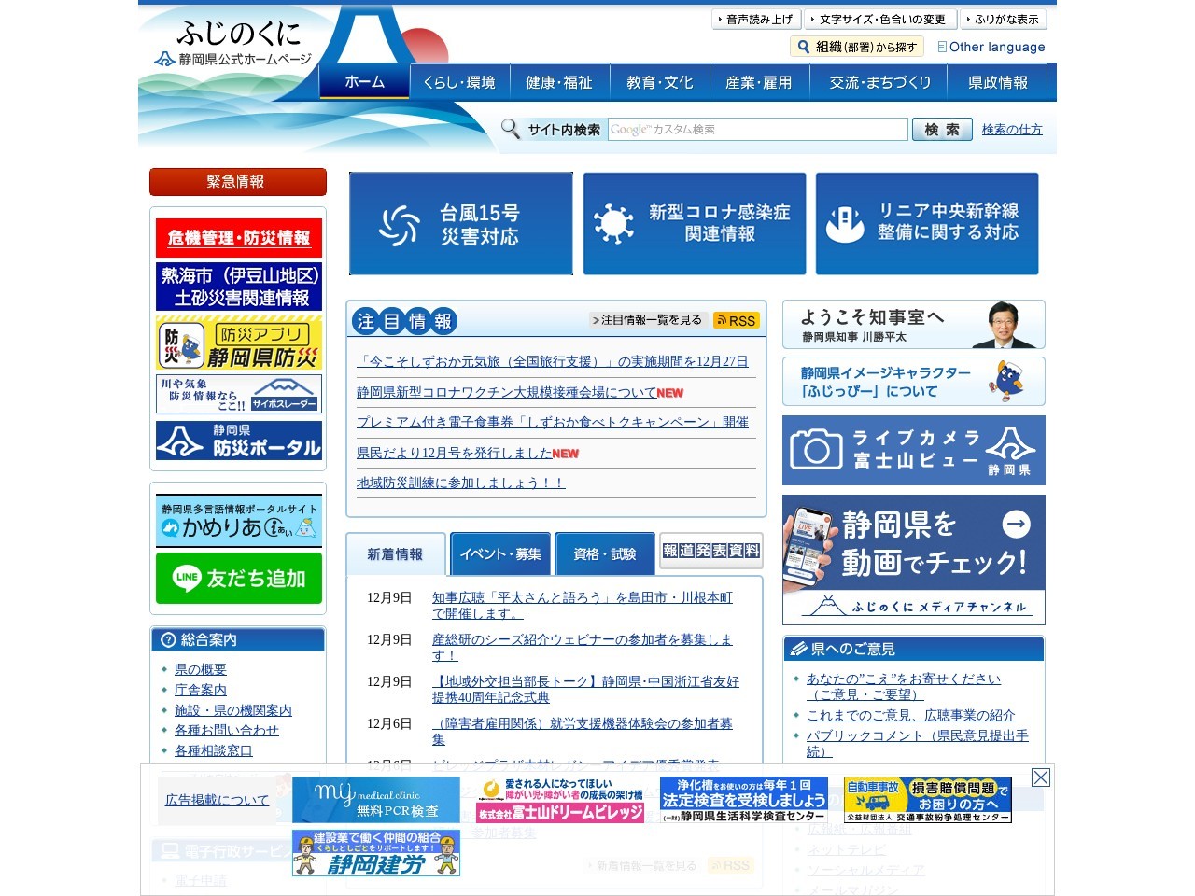
Task: Select ホーム in main navigation
Action: [364, 82]
